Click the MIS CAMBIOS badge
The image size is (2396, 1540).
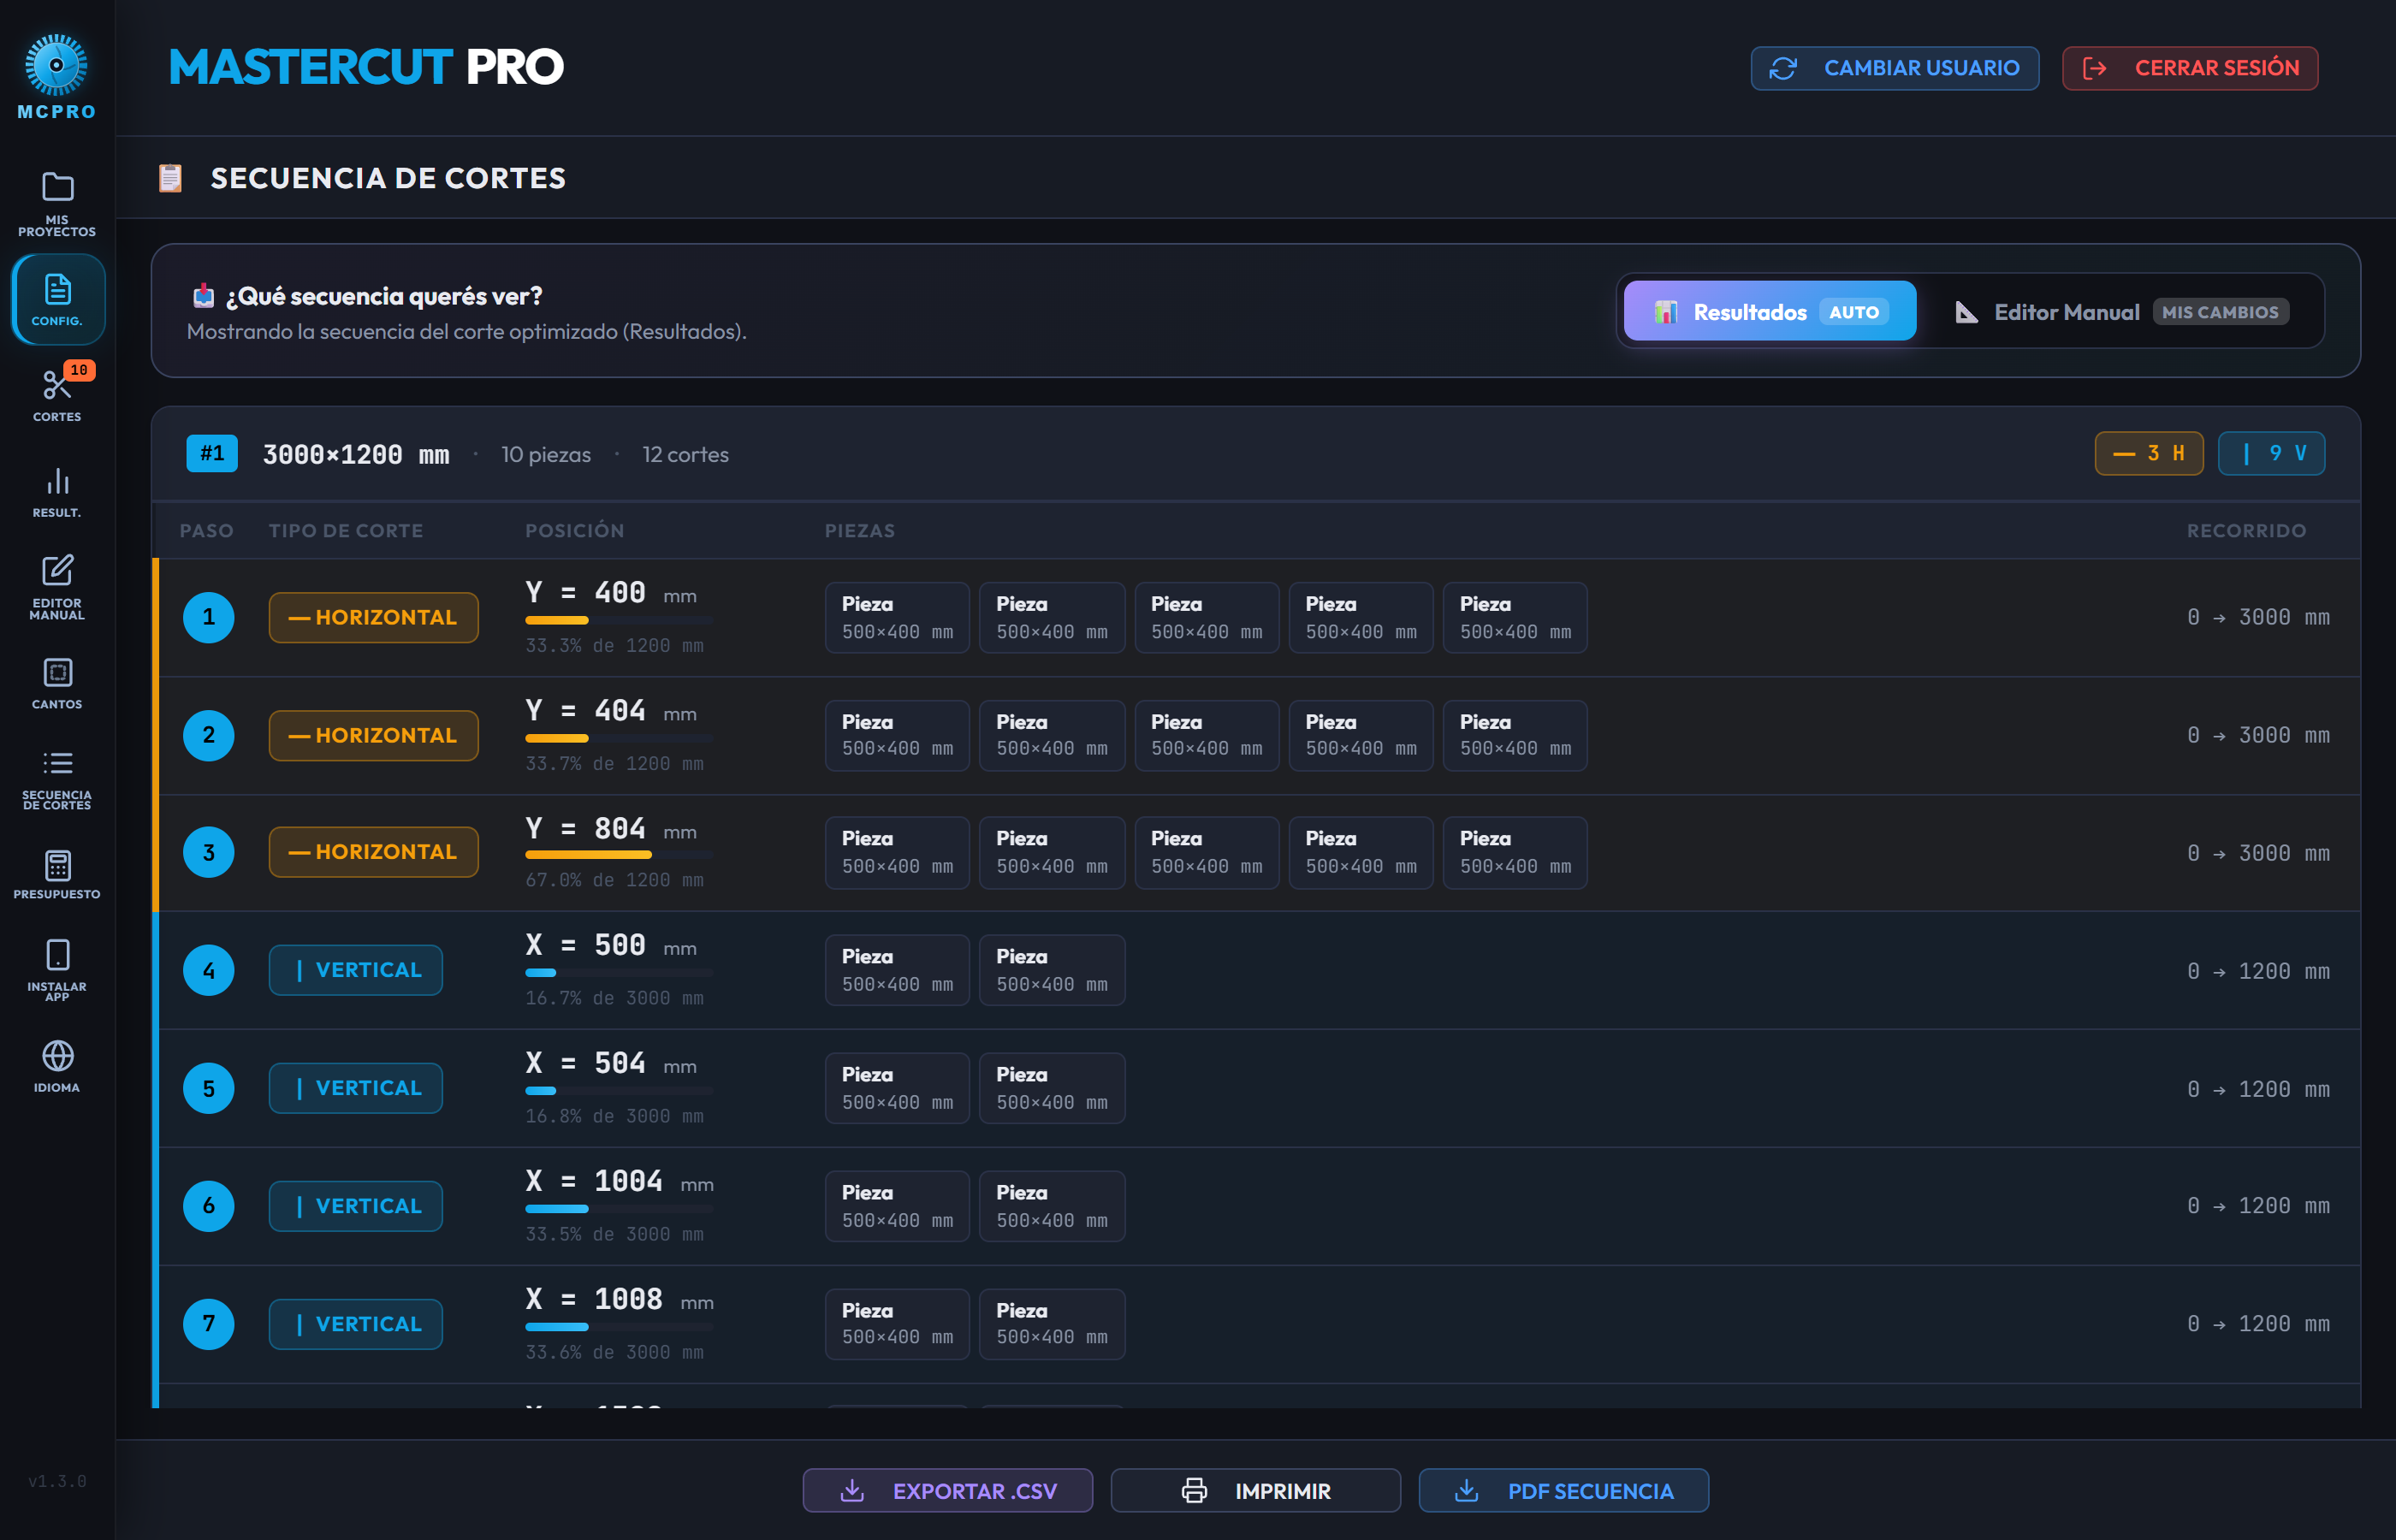pos(2220,312)
